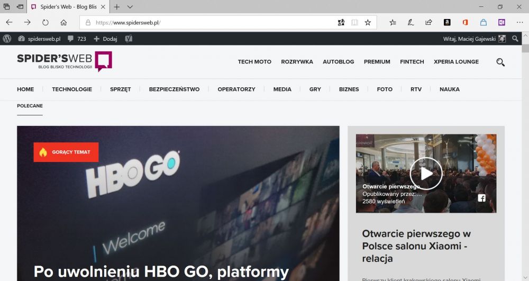Add page to favorites with star
Screen dimensions: 529x281
(x=368, y=23)
